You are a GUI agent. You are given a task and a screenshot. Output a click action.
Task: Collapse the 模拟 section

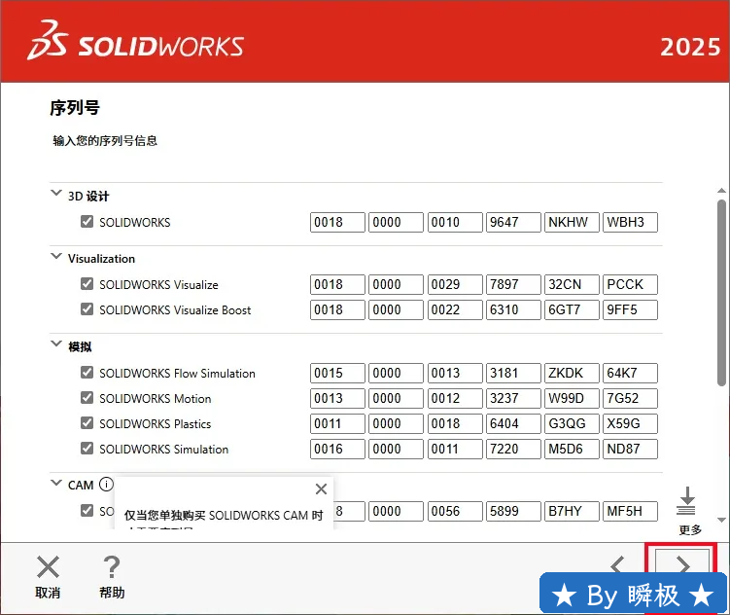[55, 345]
